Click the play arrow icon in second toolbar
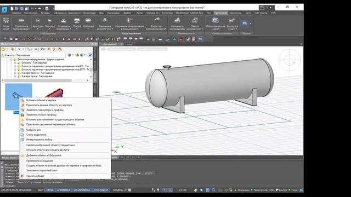Screen dimensions: 351x197 (x=64, y=39)
